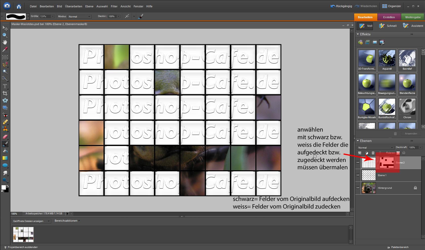Open the Größe size dropdown
Image resolution: width=425 pixels, height=250 pixels.
point(53,16)
